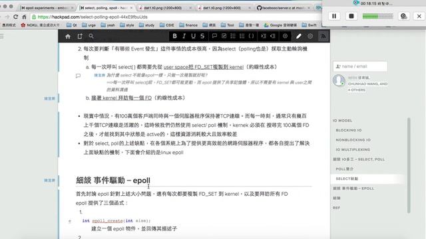Image resolution: width=426 pixels, height=239 pixels.
Task: Click the outline panel scrollbar
Action: coord(409,165)
